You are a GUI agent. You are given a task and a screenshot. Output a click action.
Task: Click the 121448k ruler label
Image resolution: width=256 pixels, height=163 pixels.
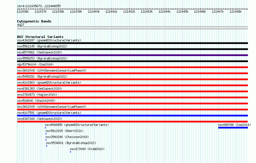point(236,11)
